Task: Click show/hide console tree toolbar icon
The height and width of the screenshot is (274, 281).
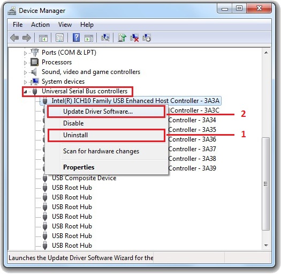Action: 43,38
